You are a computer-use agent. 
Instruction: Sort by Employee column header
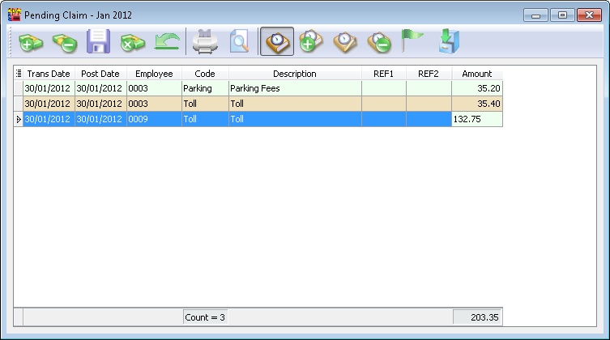pos(154,74)
